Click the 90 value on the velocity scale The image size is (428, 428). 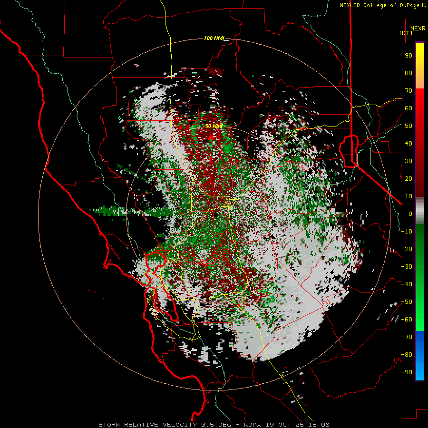pos(409,56)
